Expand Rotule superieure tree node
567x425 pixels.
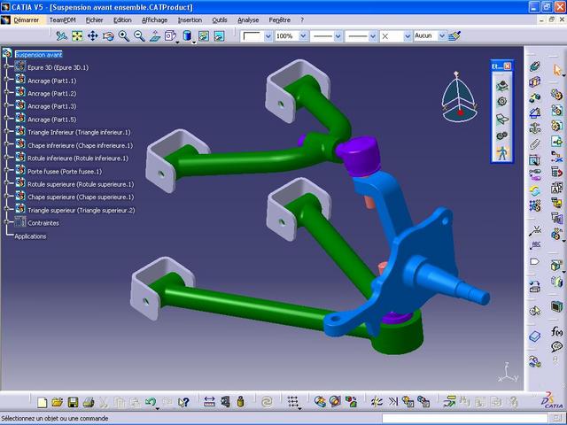[x=6, y=183]
